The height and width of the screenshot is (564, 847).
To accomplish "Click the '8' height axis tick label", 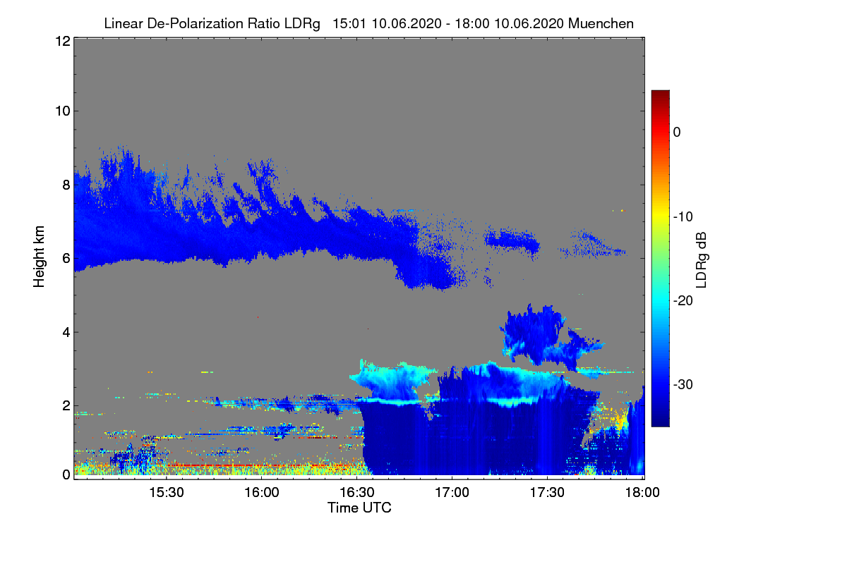I will [x=66, y=185].
